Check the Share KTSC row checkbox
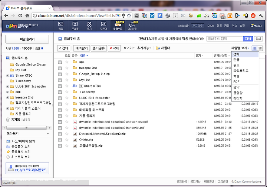The image size is (267, 187). [60, 86]
